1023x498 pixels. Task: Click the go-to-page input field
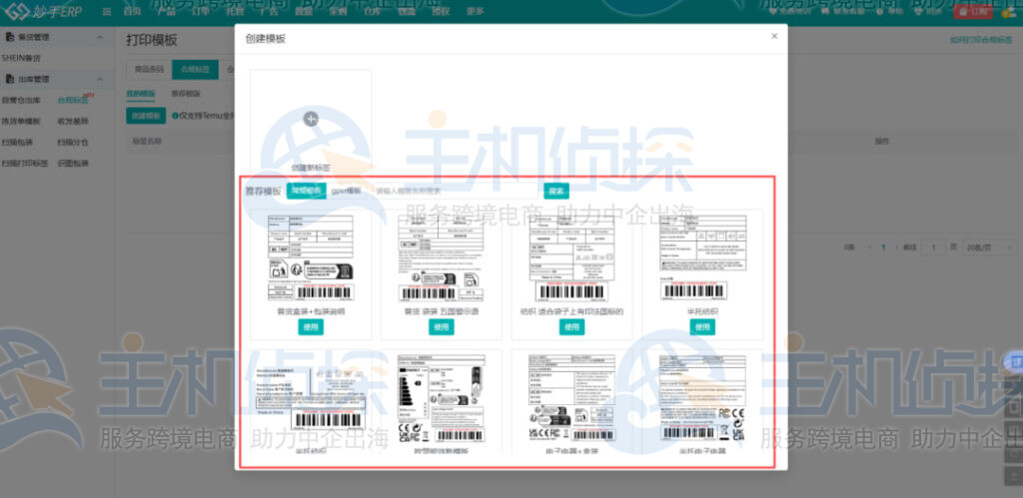coord(934,248)
